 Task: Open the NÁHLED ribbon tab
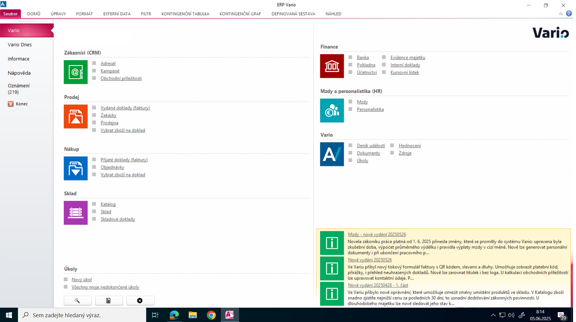pos(333,14)
